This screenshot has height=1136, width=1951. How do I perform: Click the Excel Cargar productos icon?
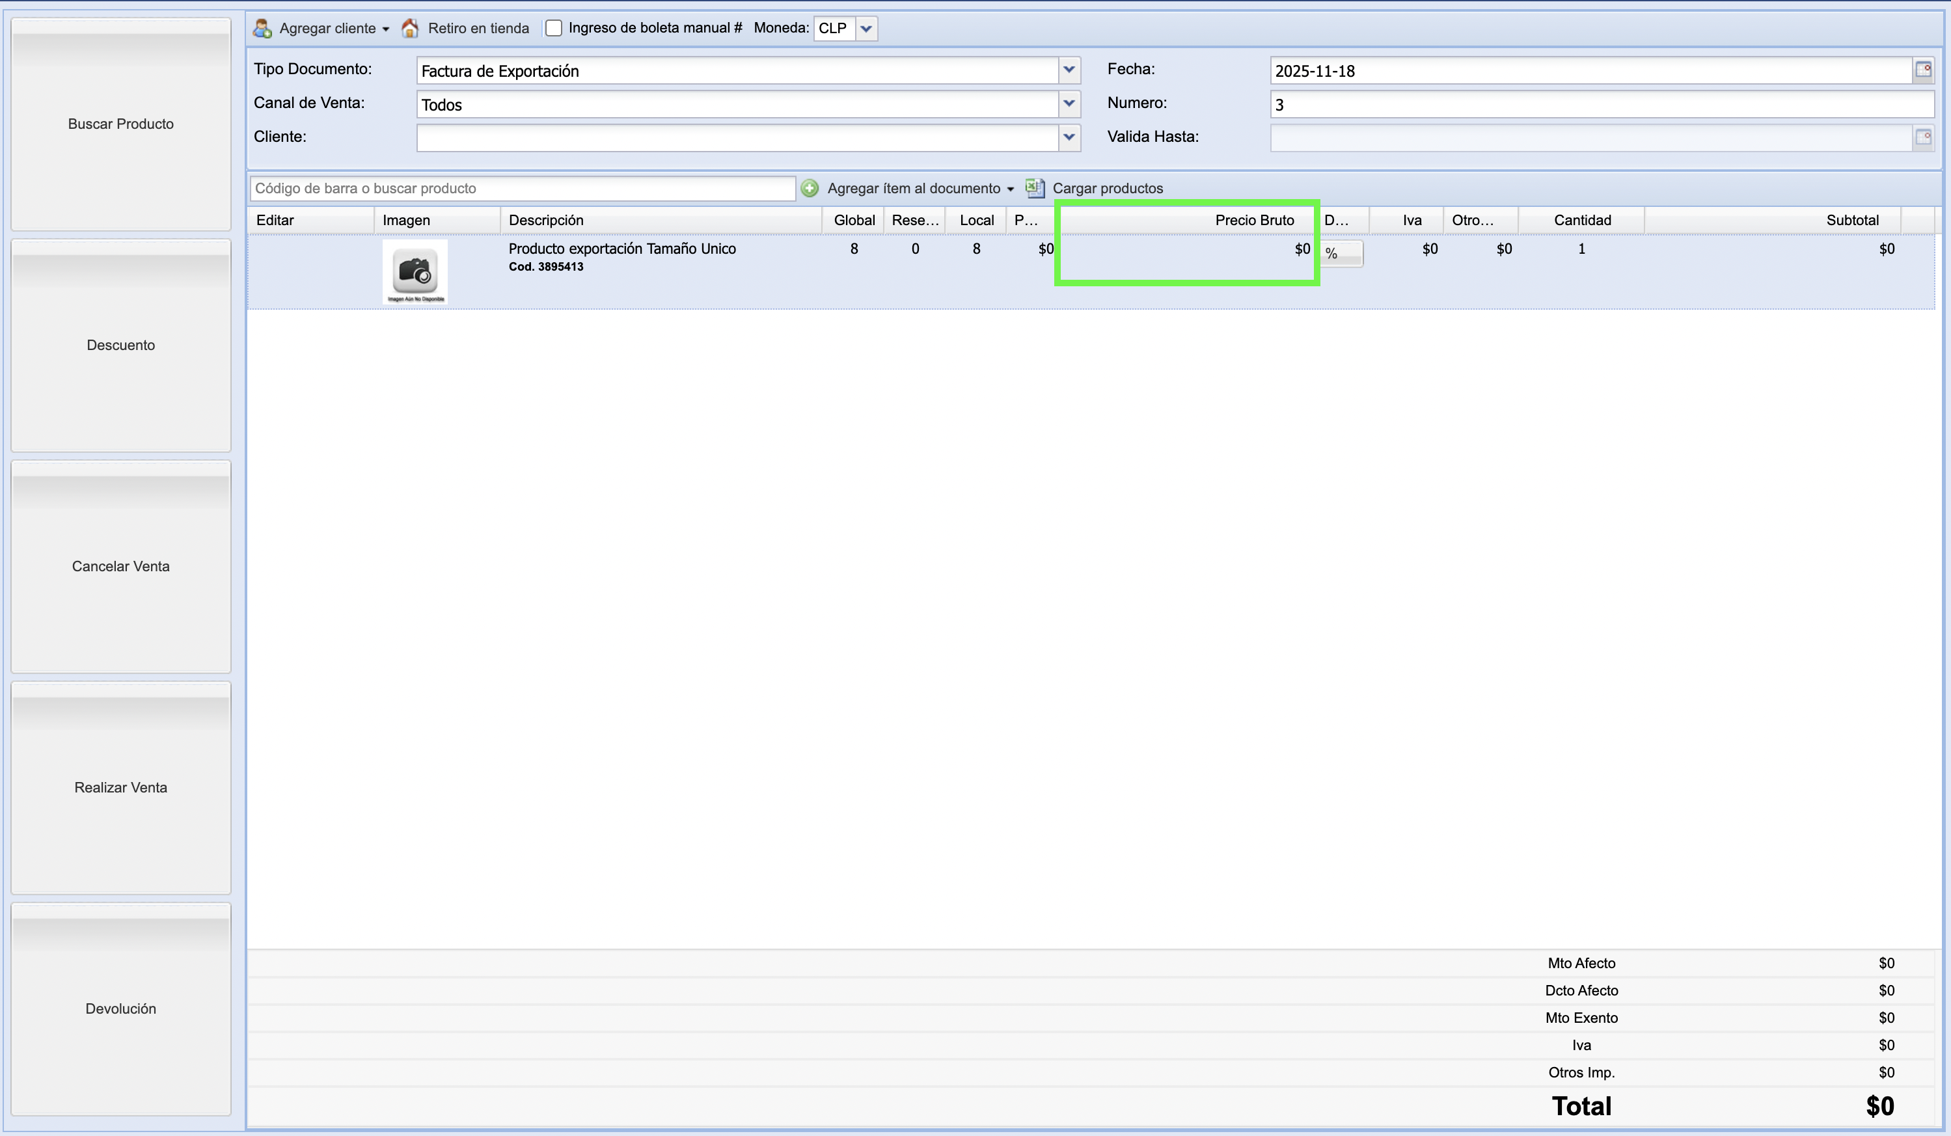coord(1034,187)
